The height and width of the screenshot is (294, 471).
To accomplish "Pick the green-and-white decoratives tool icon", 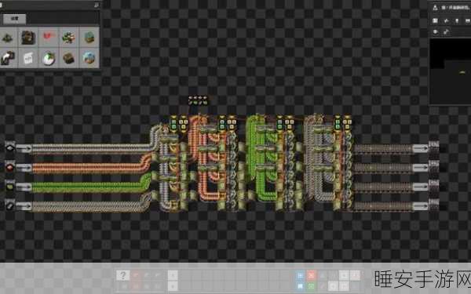I will click(x=69, y=38).
